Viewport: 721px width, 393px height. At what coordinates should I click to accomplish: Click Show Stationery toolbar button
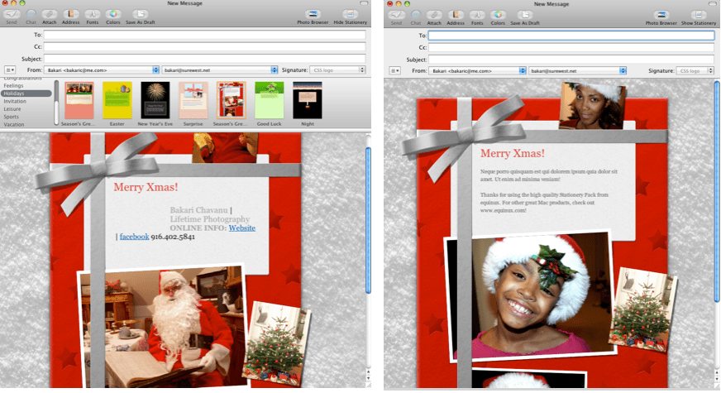698,16
